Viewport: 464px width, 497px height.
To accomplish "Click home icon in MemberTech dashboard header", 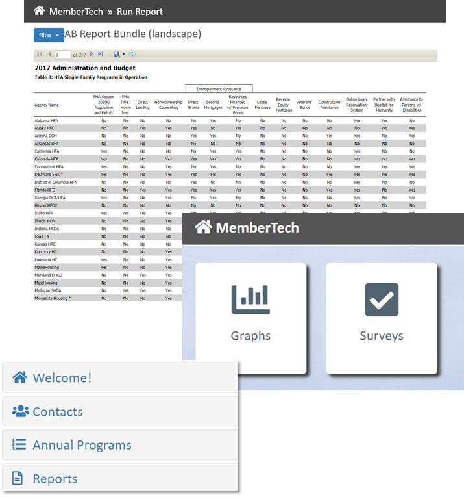I will pos(203,227).
